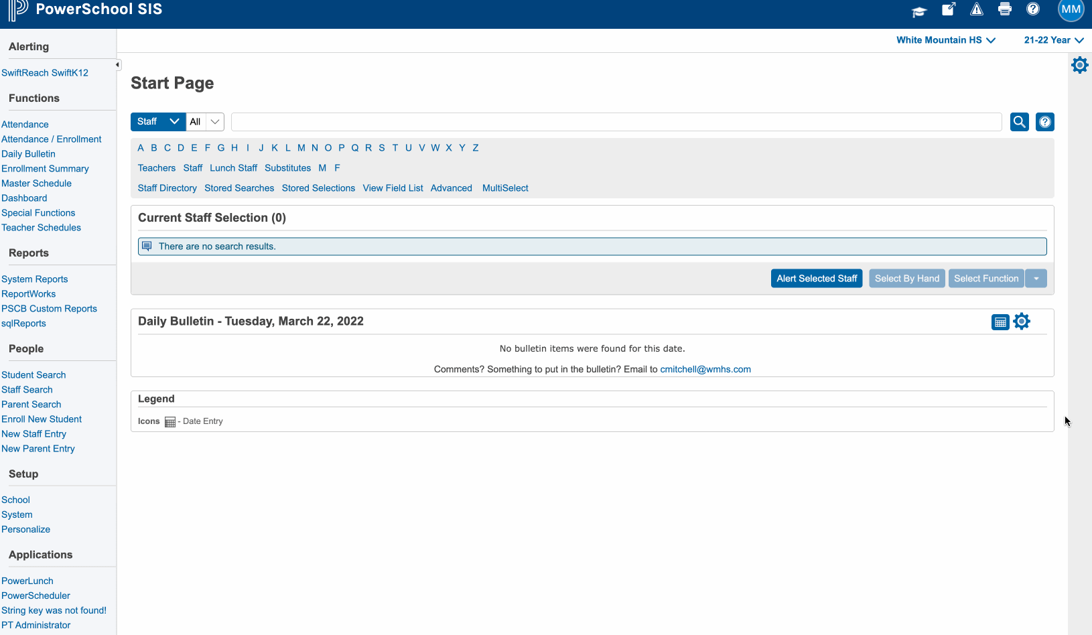Collapse the left navigation panel arrow
The height and width of the screenshot is (635, 1092).
click(x=117, y=65)
